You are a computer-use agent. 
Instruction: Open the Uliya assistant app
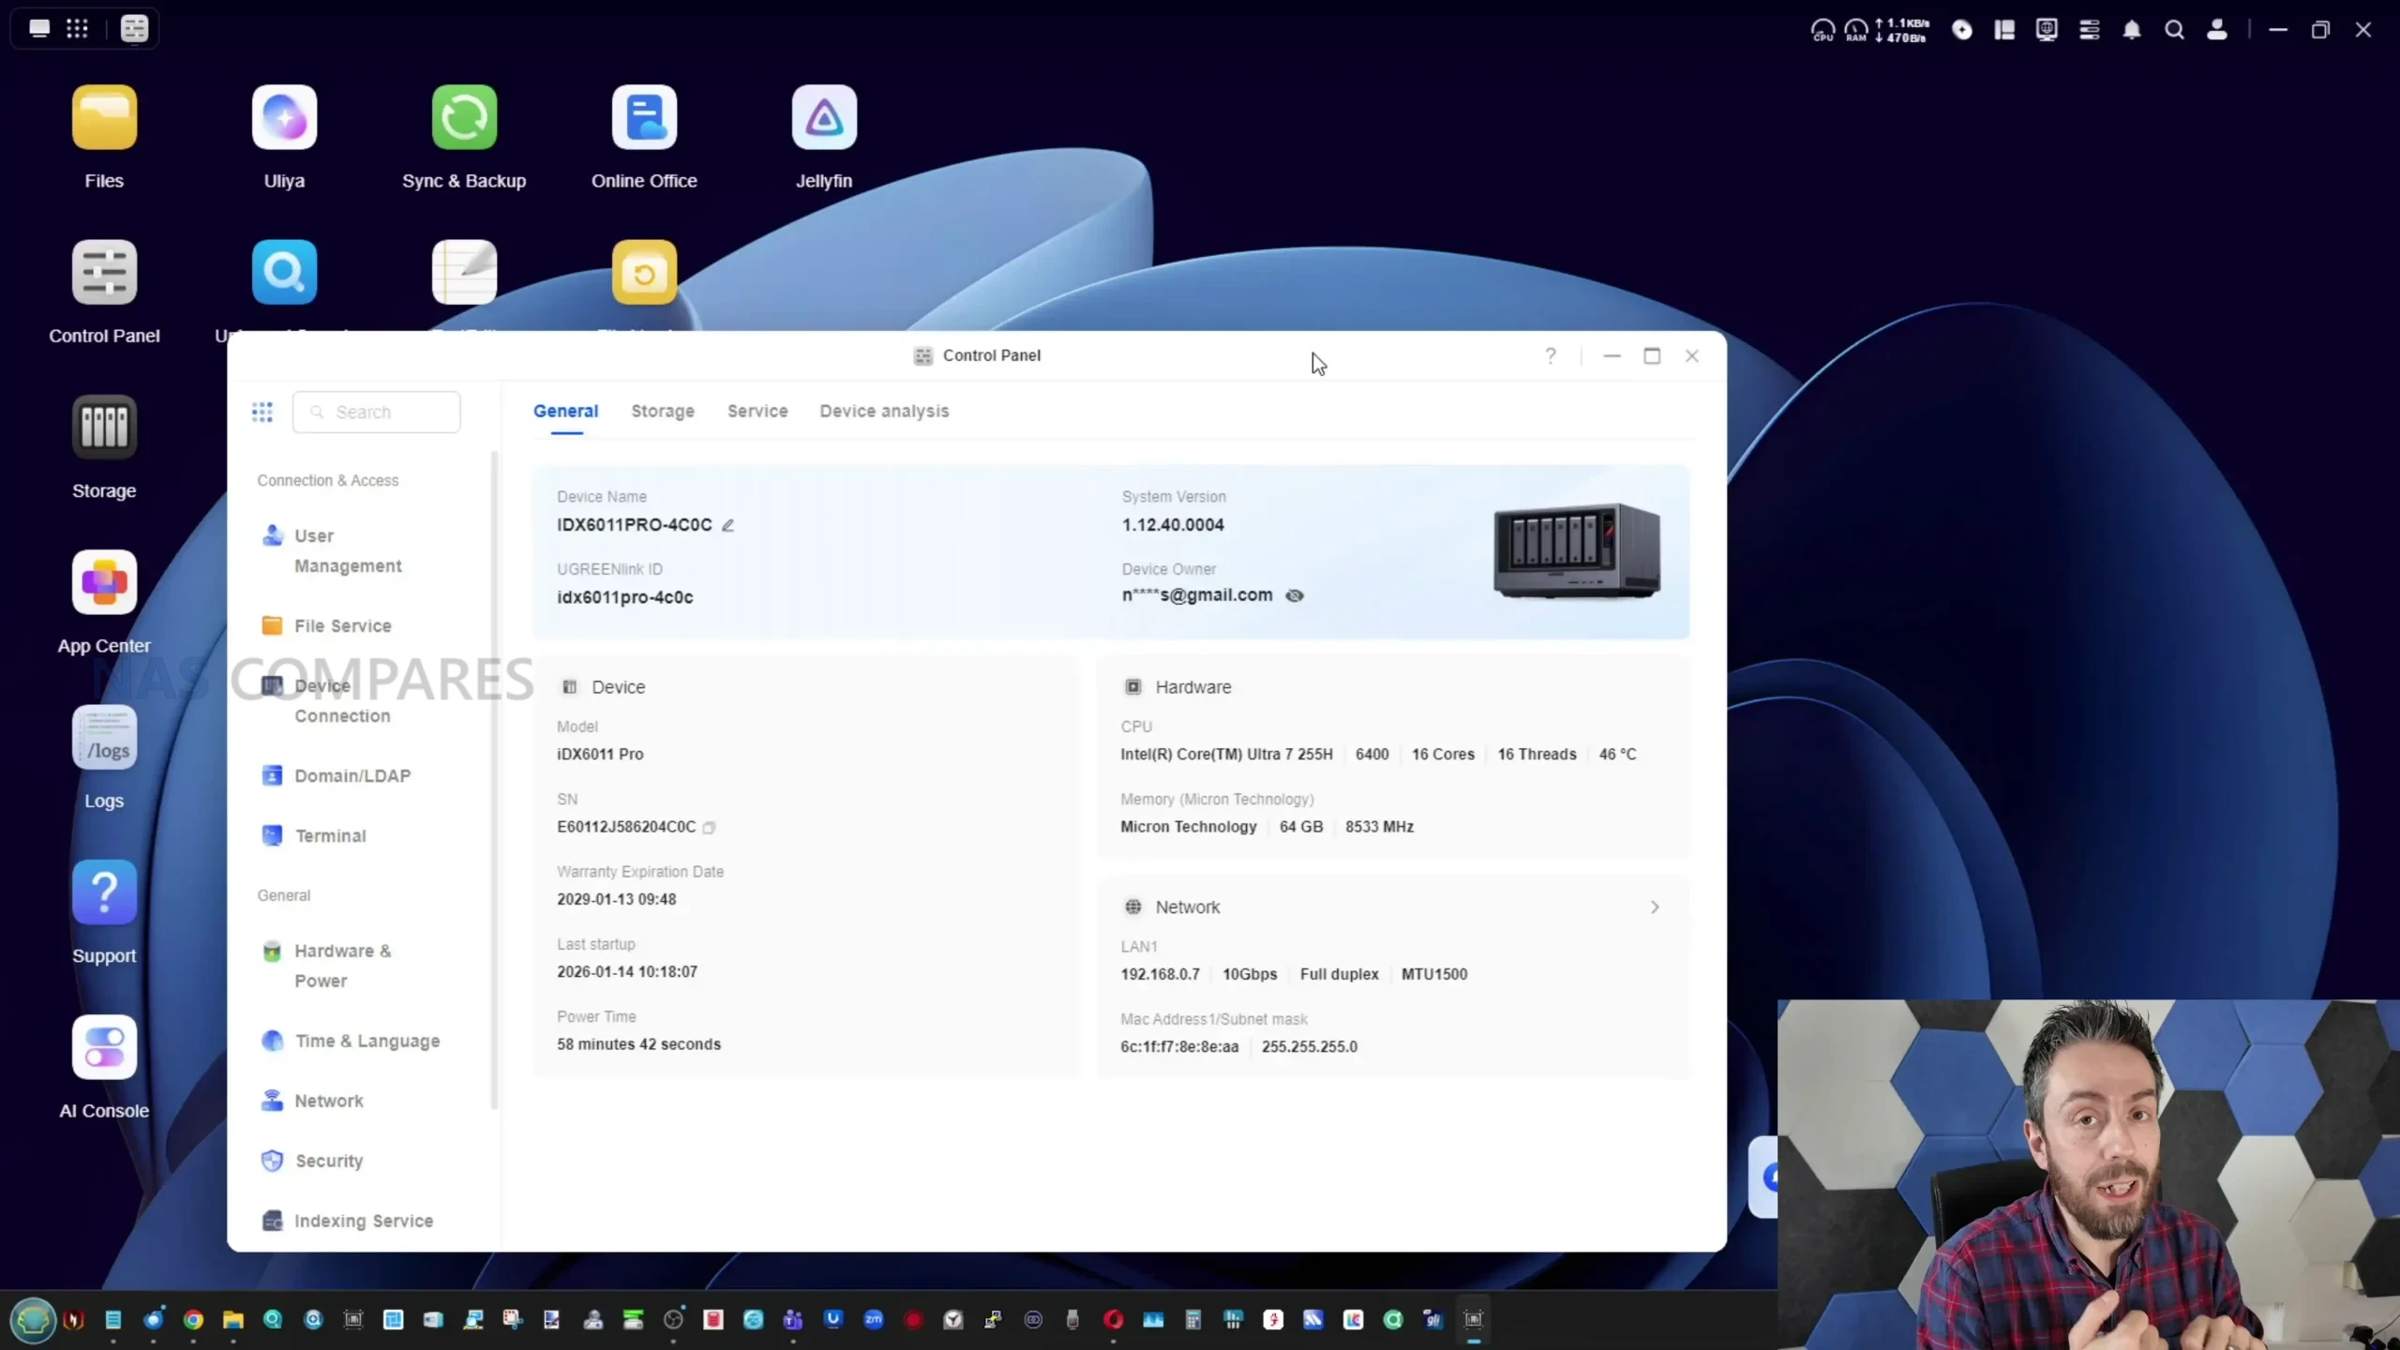284,118
